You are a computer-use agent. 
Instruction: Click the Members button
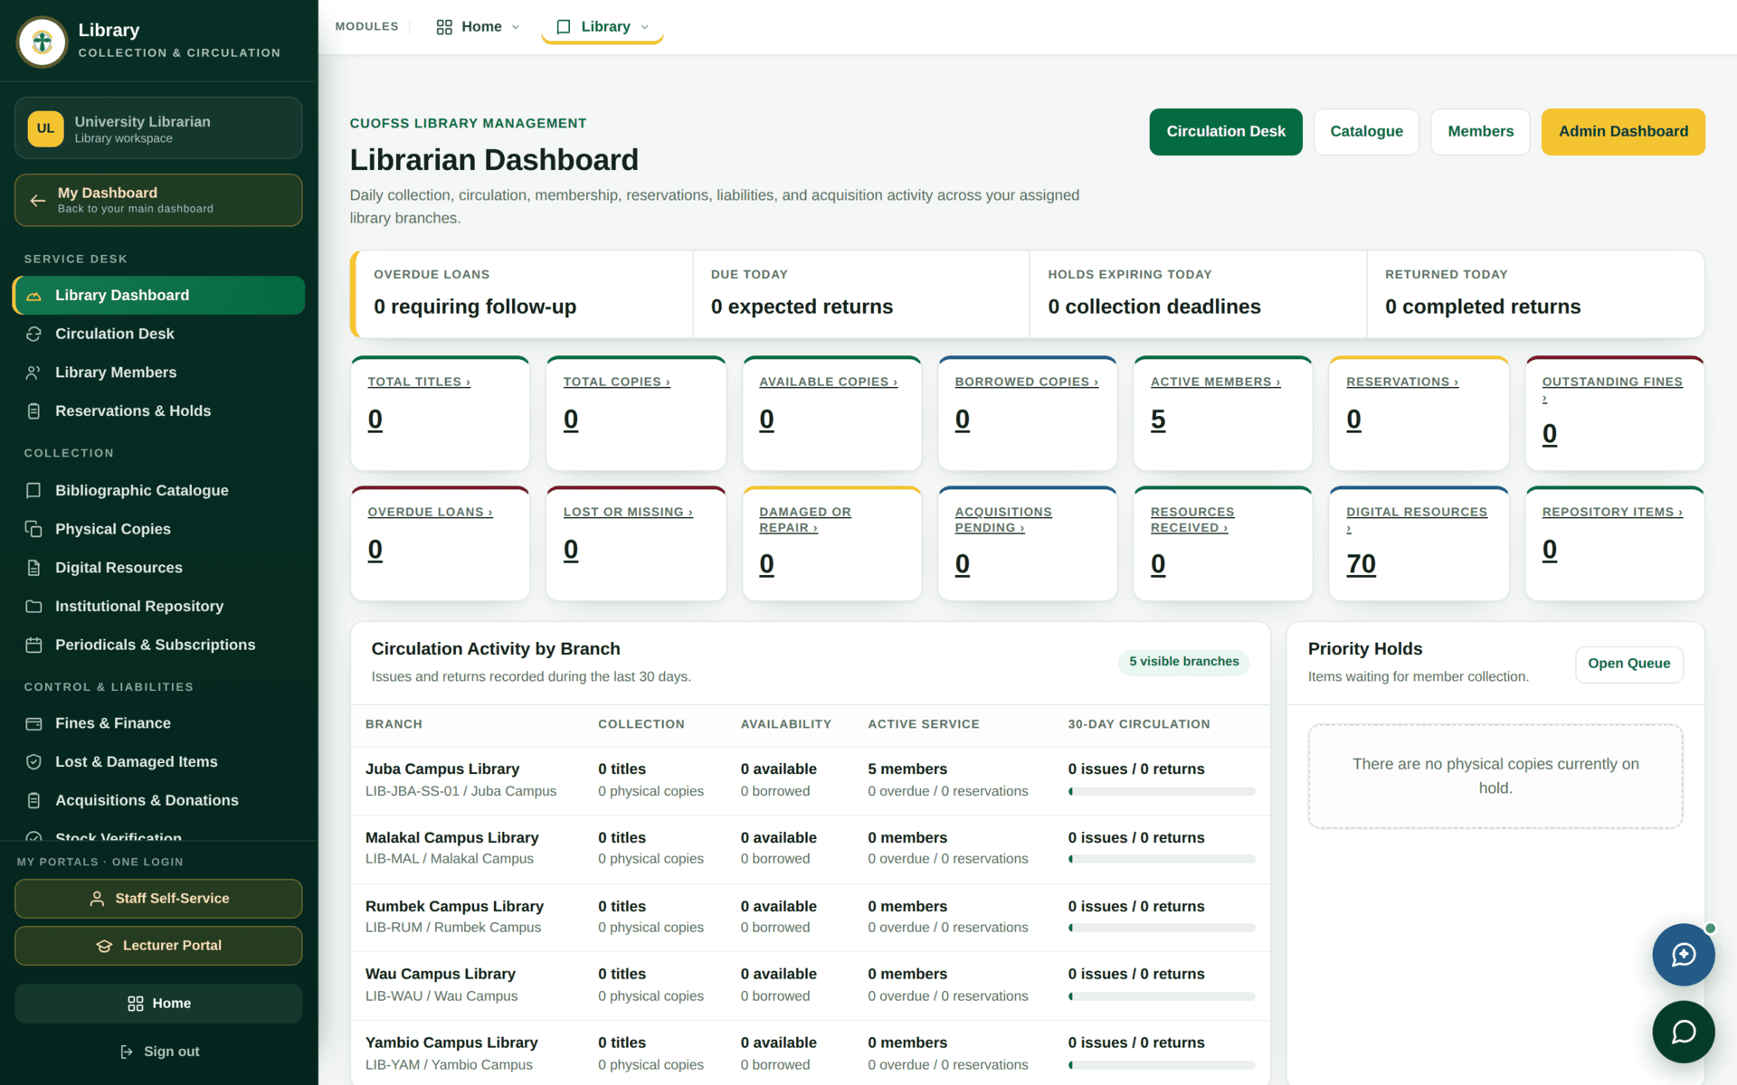[1480, 132]
